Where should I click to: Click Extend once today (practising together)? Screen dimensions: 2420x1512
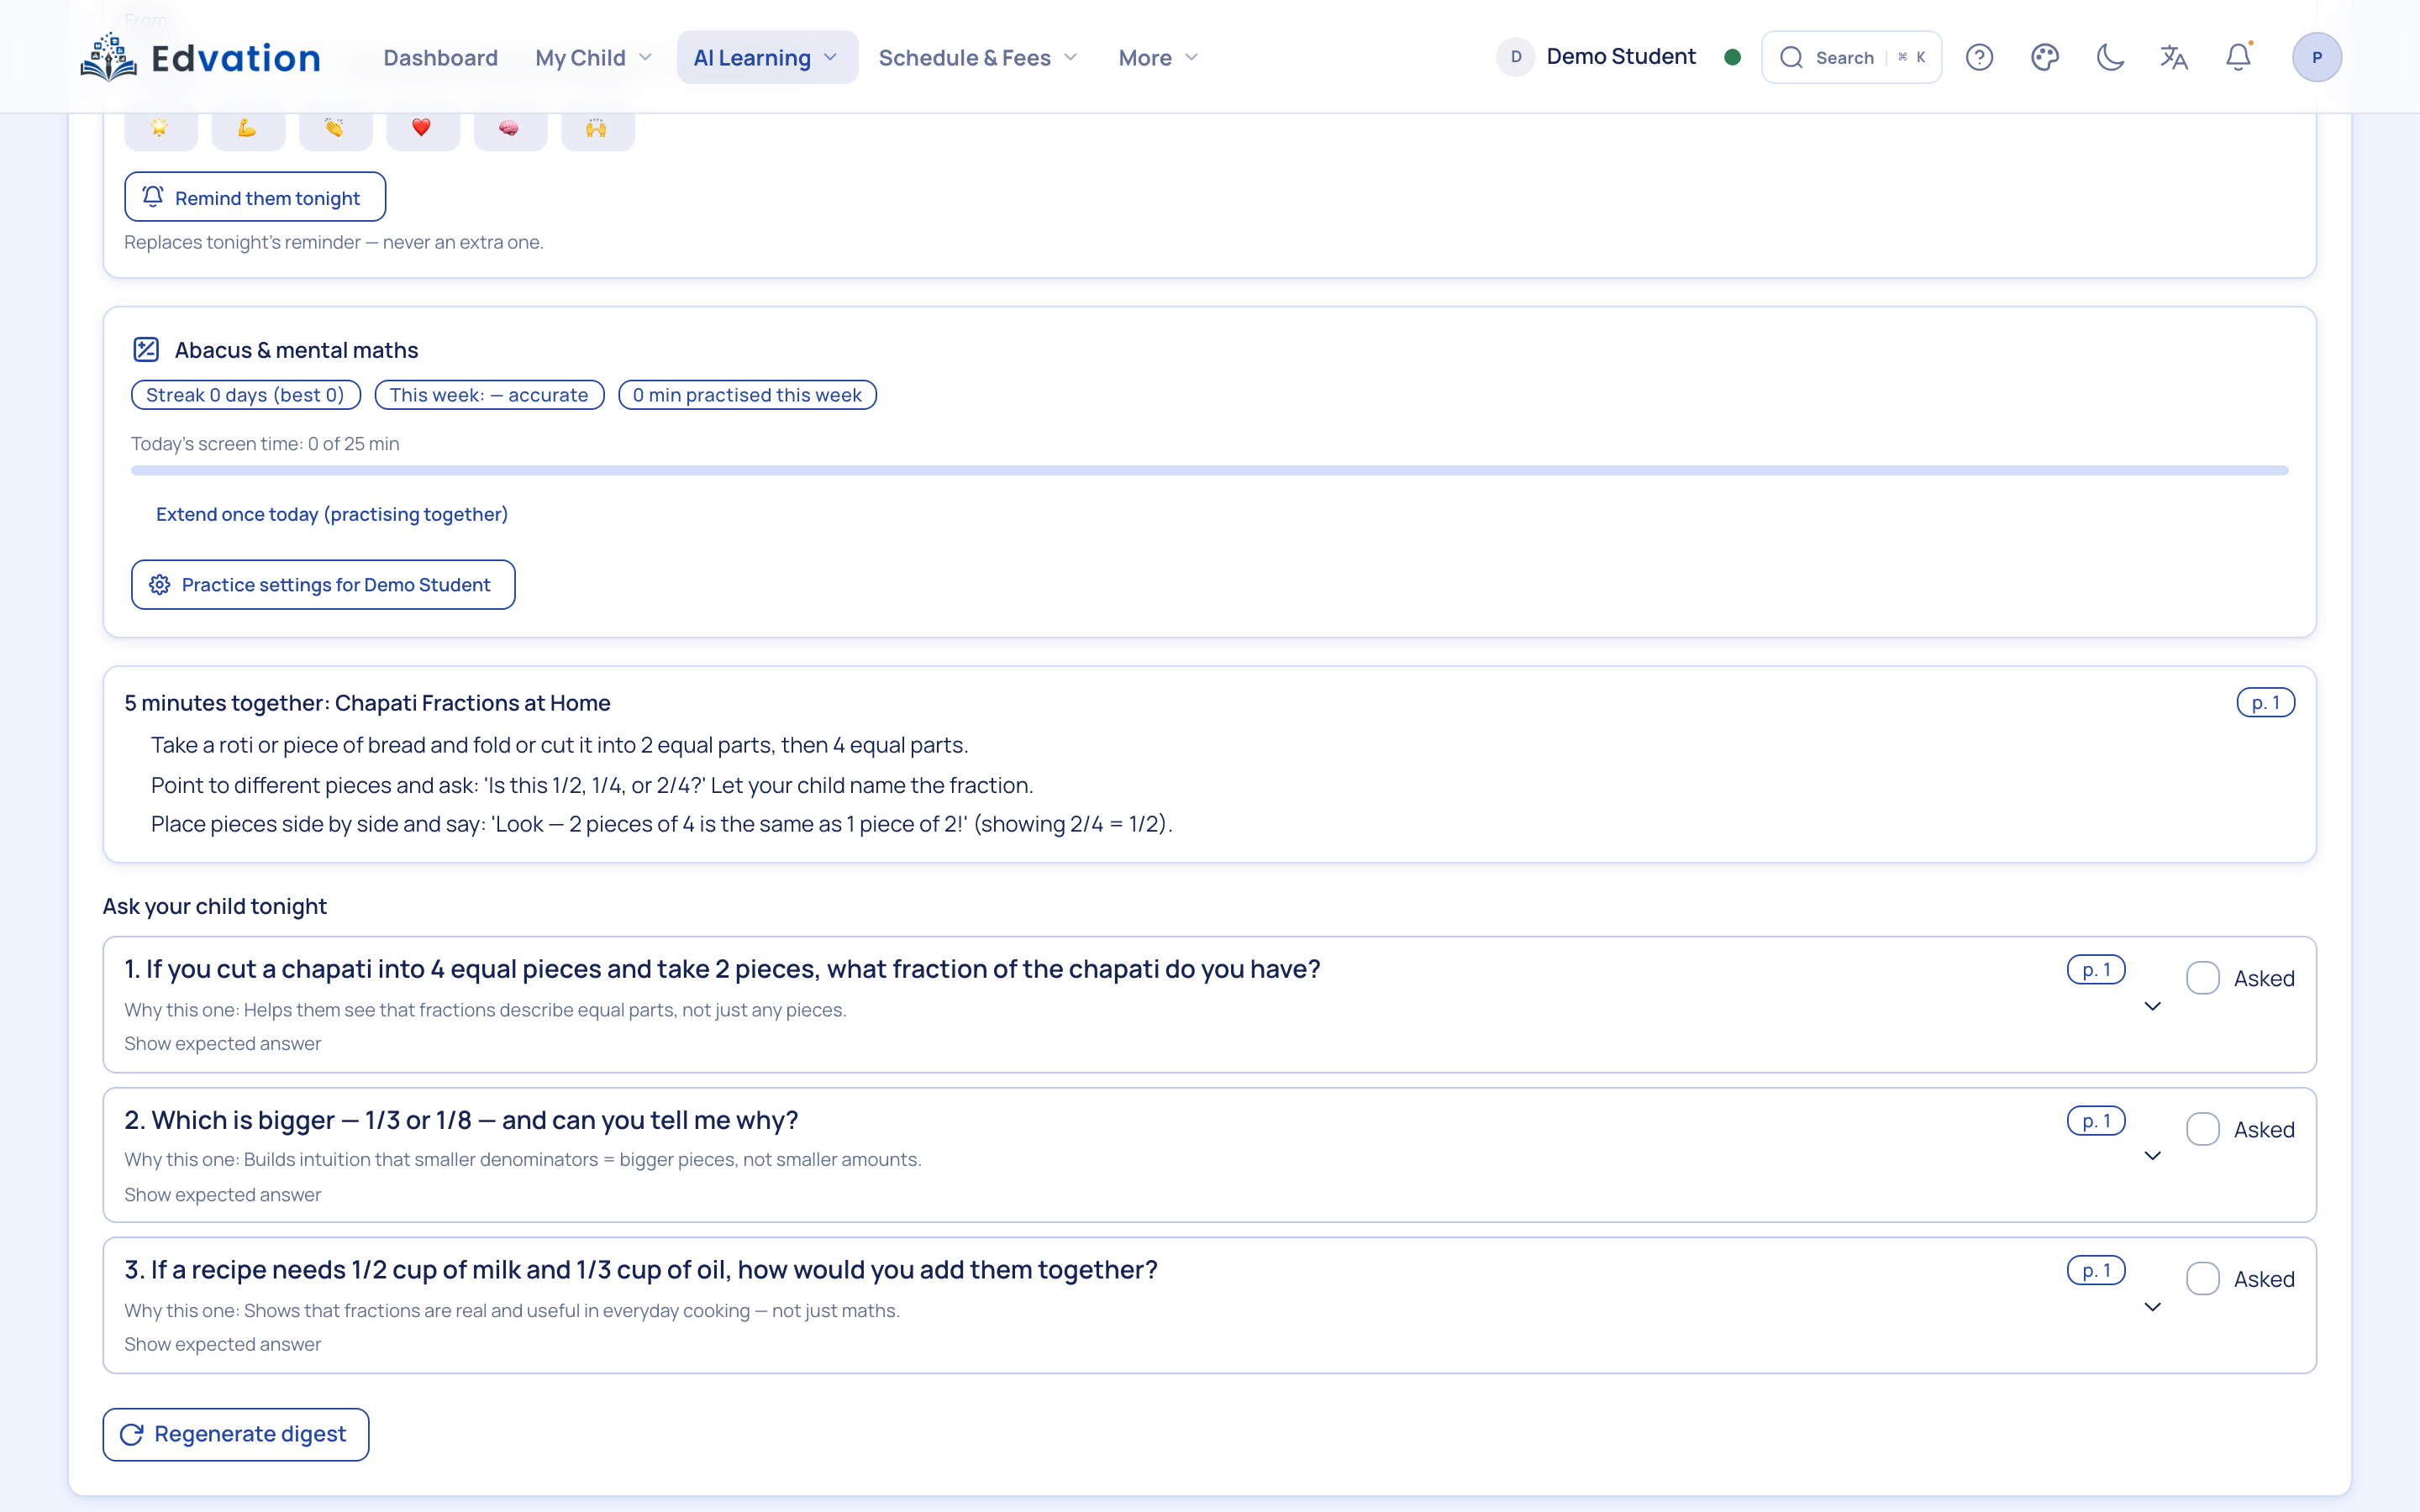coord(332,514)
